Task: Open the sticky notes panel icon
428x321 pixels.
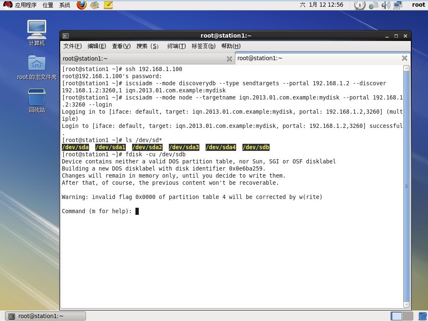Action: point(108,5)
